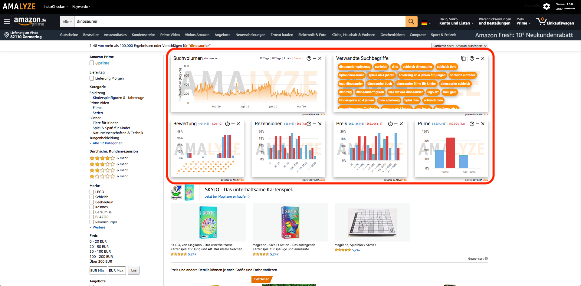This screenshot has height=286, width=581.
Task: Open the Alle search category dropdown
Action: point(67,21)
